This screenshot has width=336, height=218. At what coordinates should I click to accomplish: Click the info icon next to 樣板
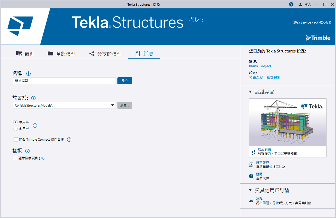(x=27, y=151)
